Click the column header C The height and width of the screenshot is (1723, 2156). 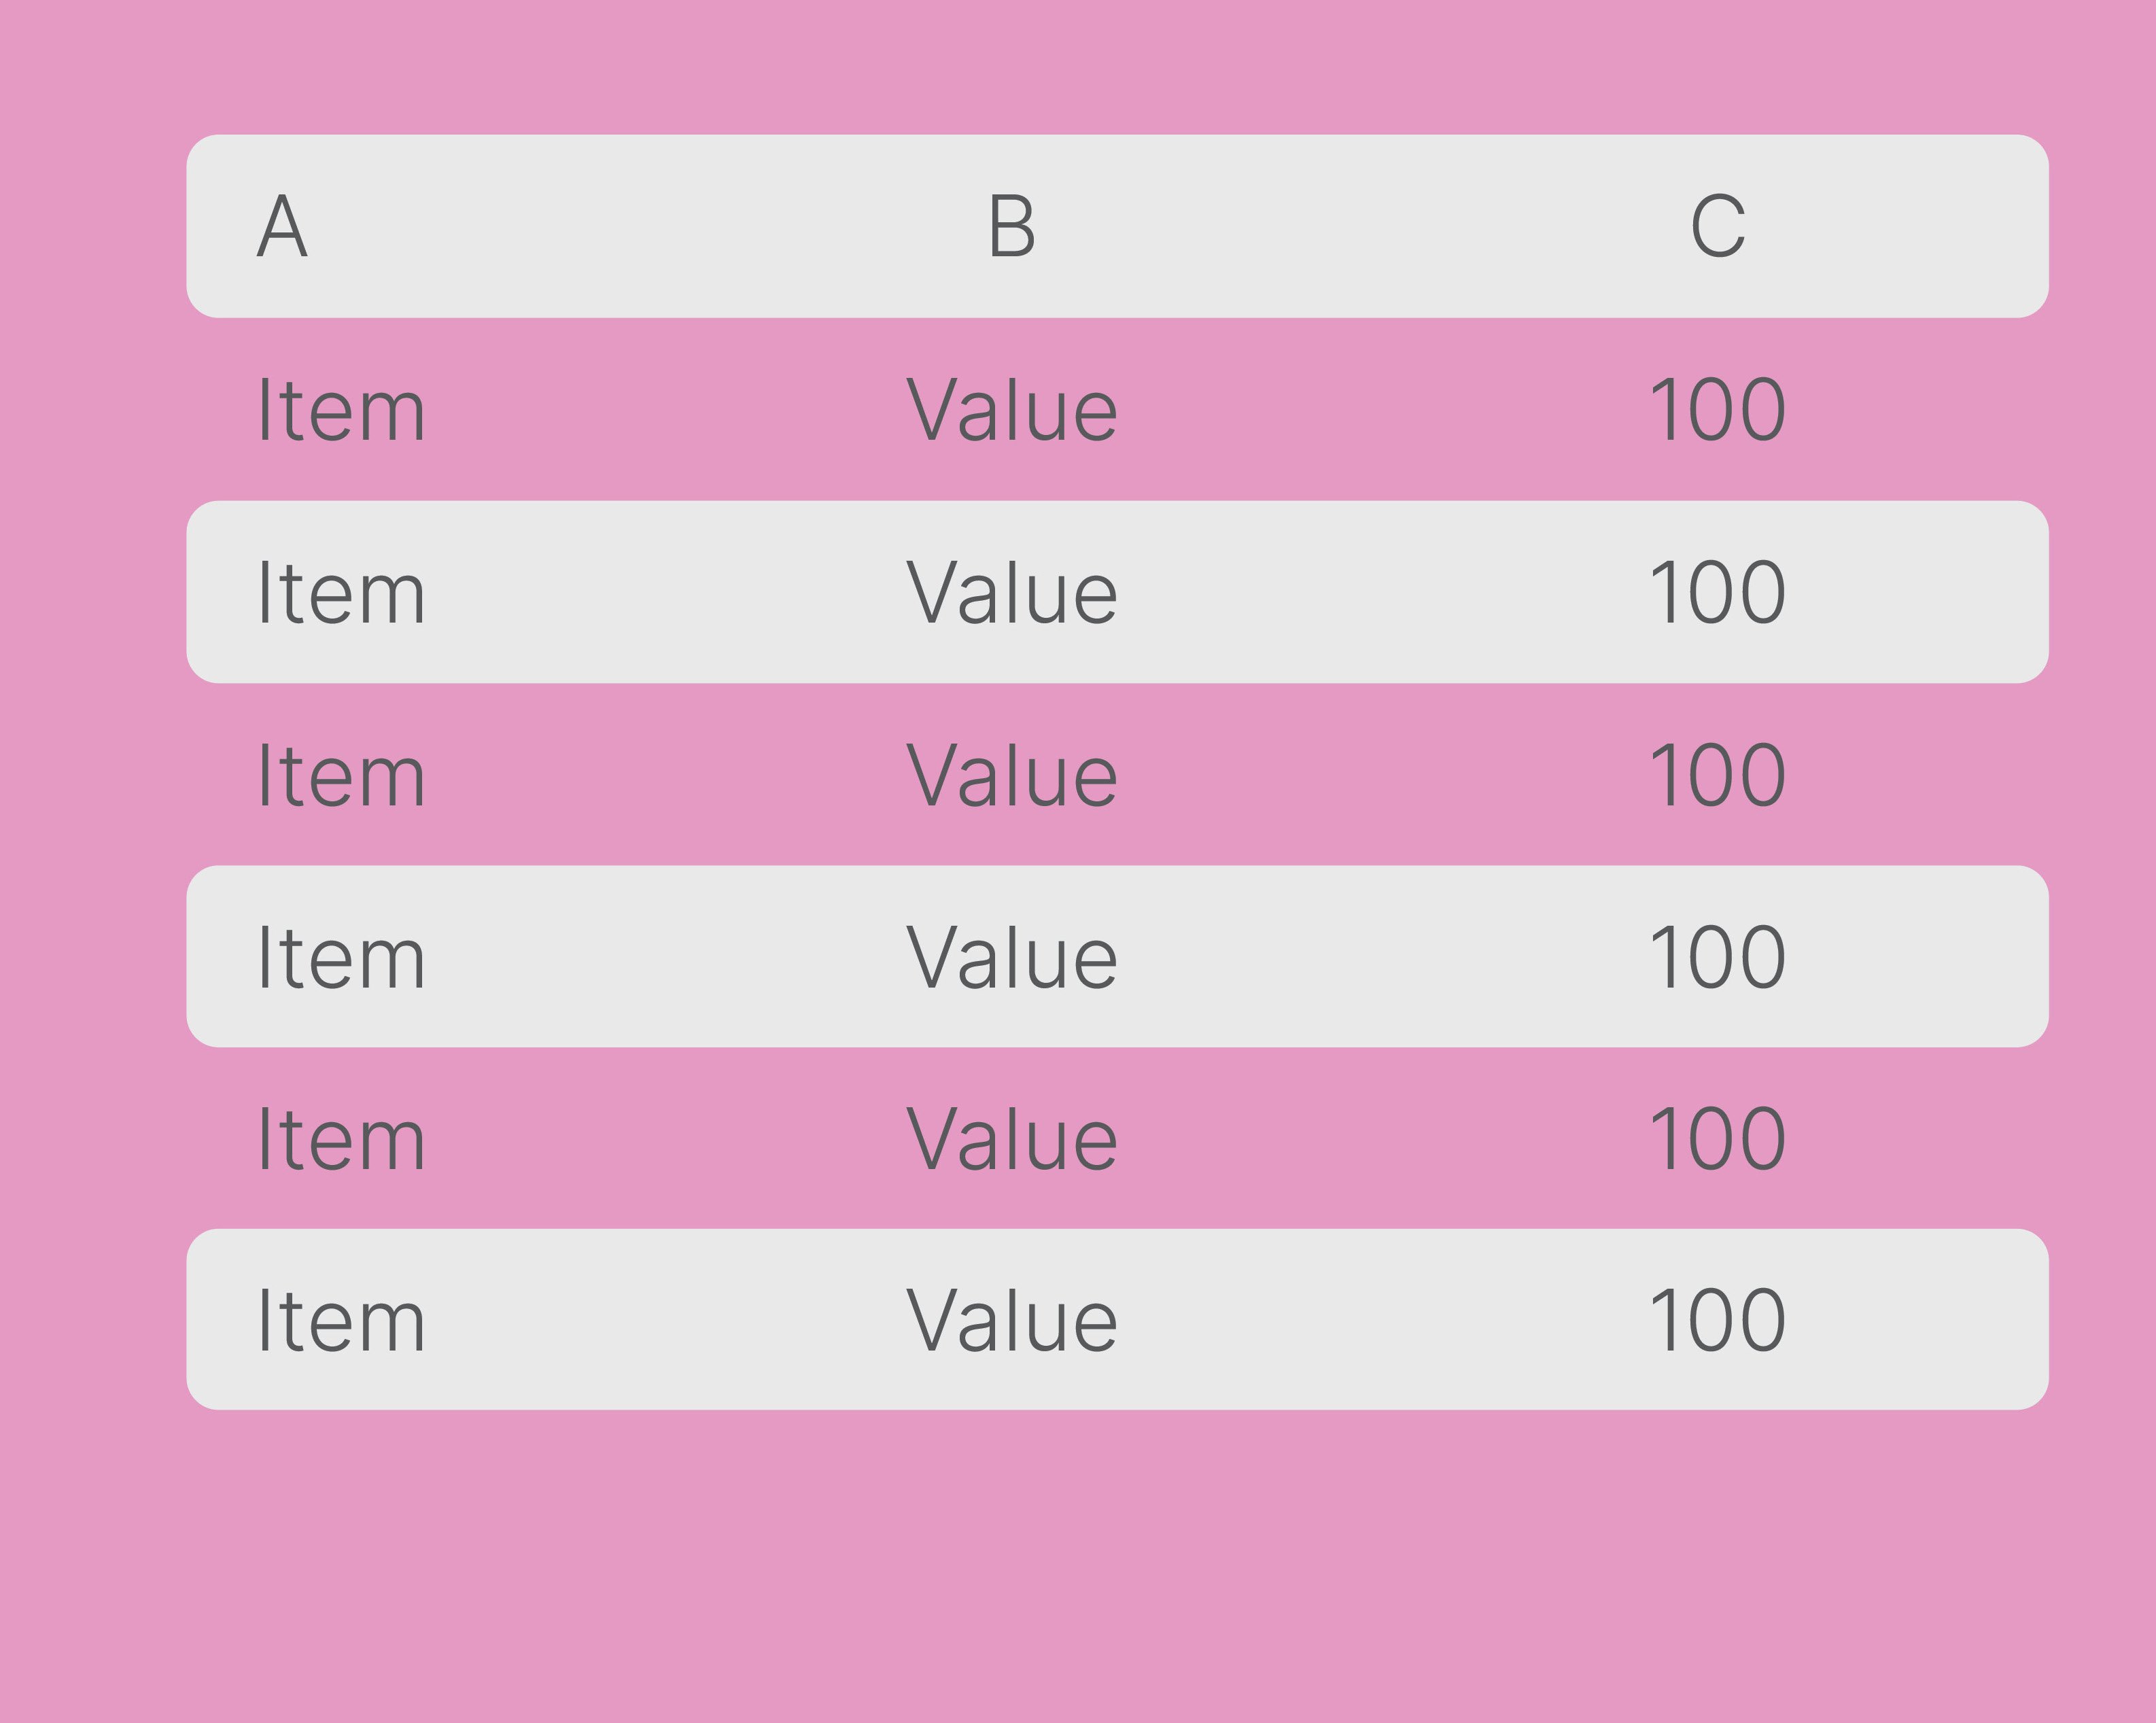click(1717, 226)
